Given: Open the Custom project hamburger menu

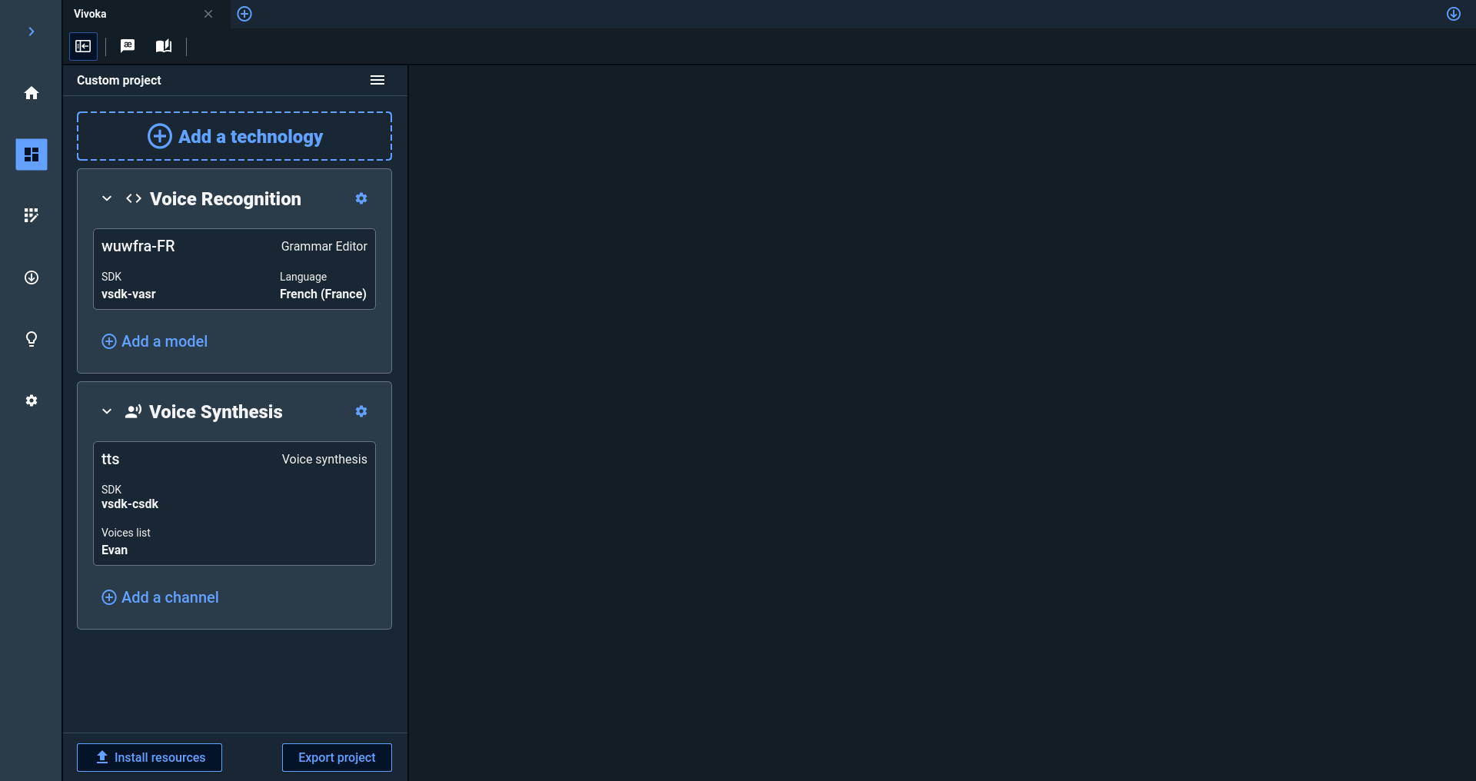Looking at the screenshot, I should point(377,80).
